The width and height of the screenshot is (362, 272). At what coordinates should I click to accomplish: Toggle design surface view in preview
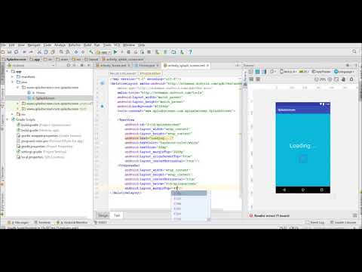click(251, 72)
